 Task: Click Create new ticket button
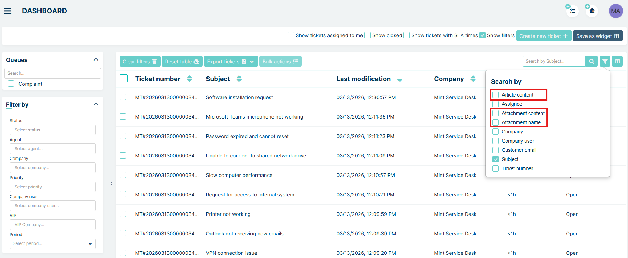tap(543, 36)
